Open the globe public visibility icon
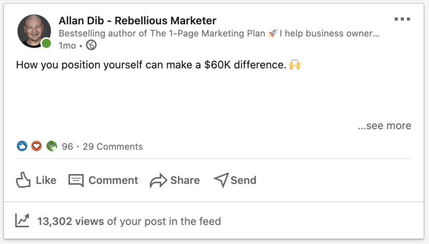 90,44
